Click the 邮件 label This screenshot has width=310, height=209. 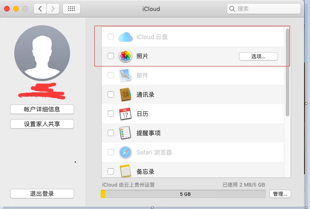(142, 75)
